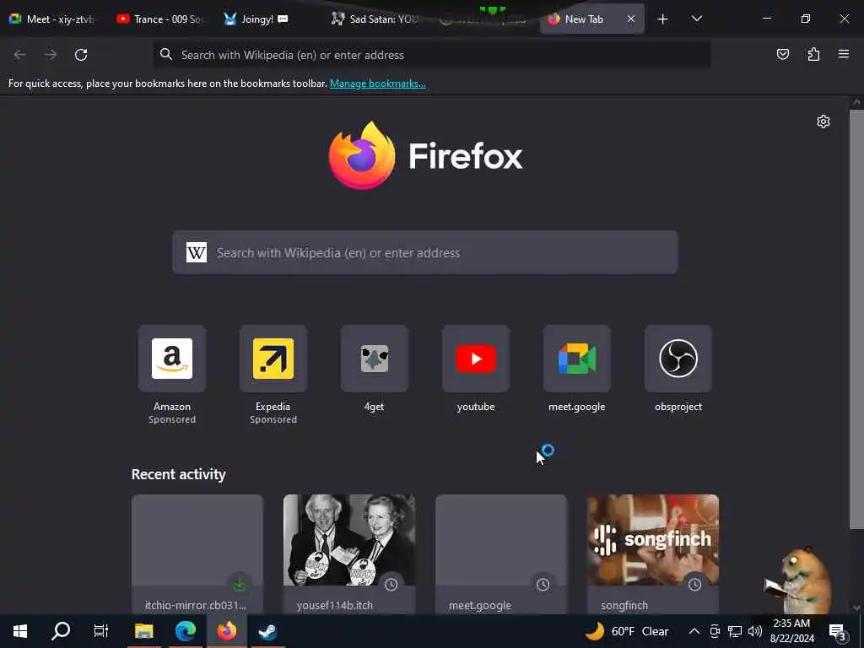Open the songfinch recent activity card
Viewport: 864px width, 648px height.
click(x=653, y=553)
